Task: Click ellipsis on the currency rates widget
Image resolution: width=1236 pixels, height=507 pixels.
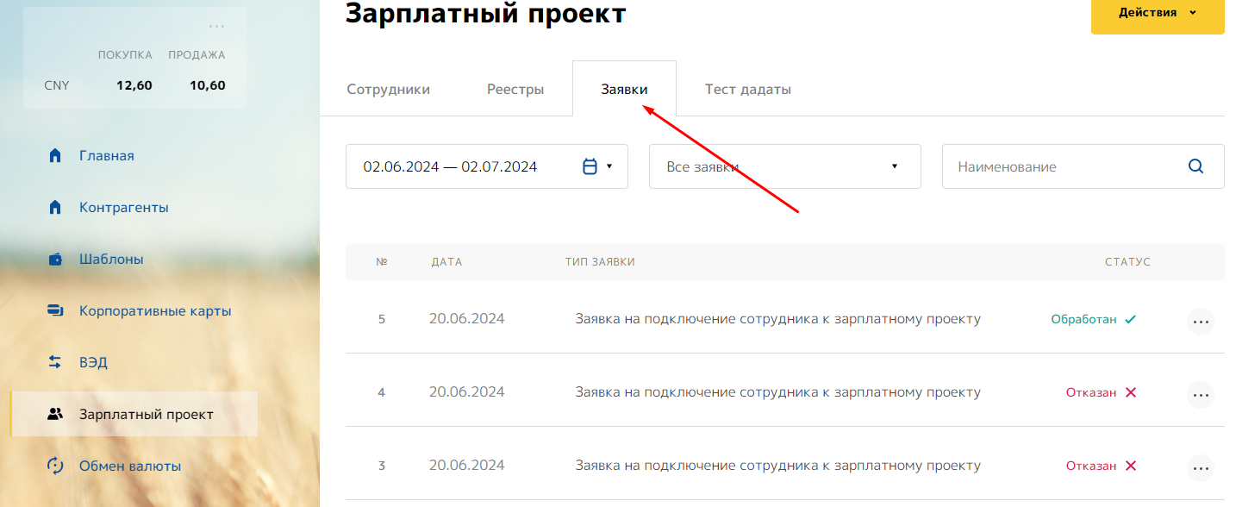Action: click(x=217, y=27)
